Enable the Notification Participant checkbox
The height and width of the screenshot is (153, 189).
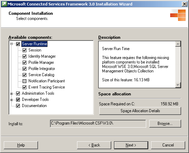24,81
